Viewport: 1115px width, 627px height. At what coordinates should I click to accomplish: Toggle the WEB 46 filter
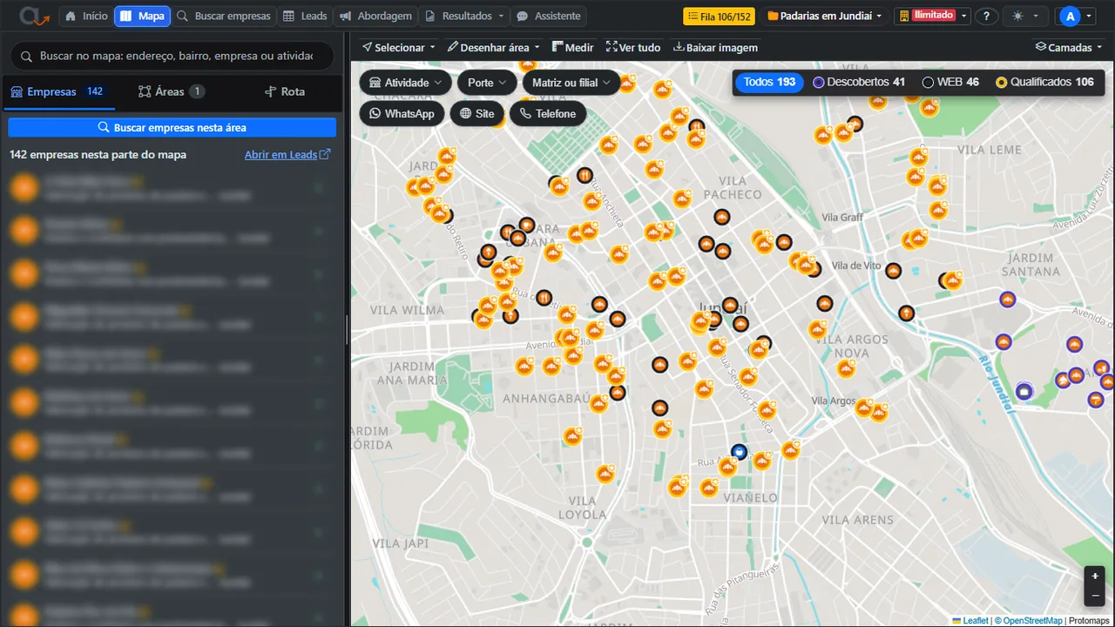[950, 82]
